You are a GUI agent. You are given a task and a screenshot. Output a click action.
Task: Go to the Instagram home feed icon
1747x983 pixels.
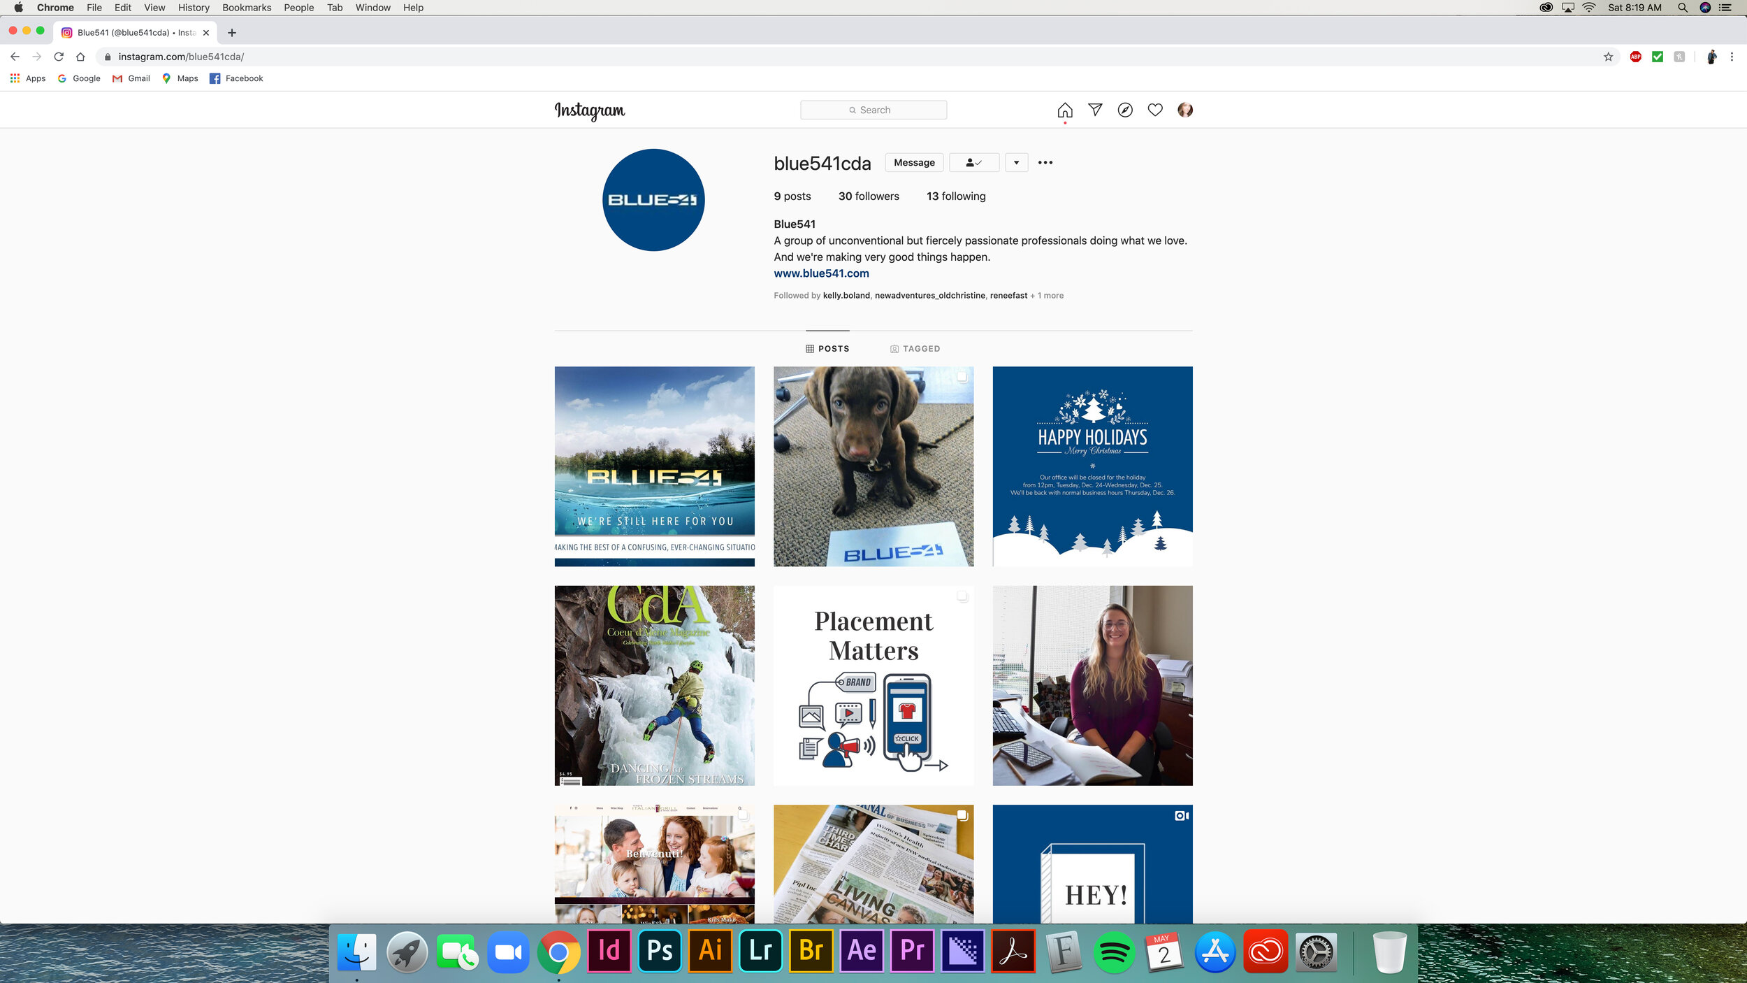(1064, 110)
